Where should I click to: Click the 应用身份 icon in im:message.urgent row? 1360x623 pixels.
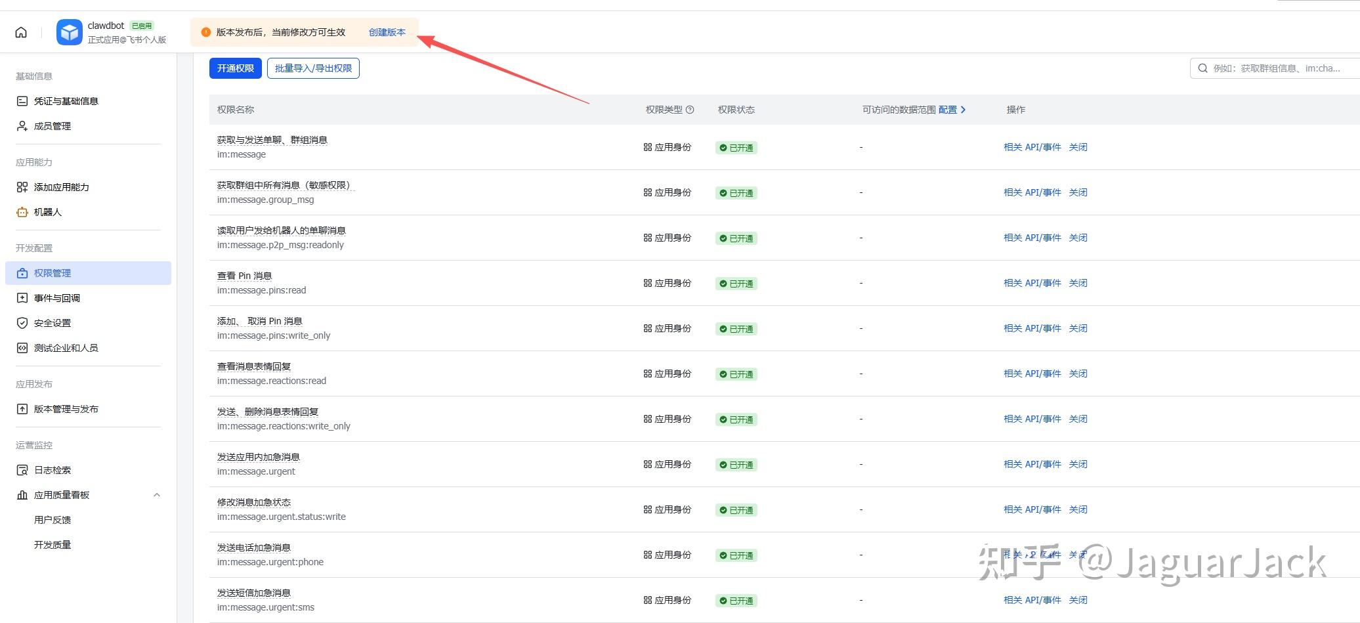point(648,465)
